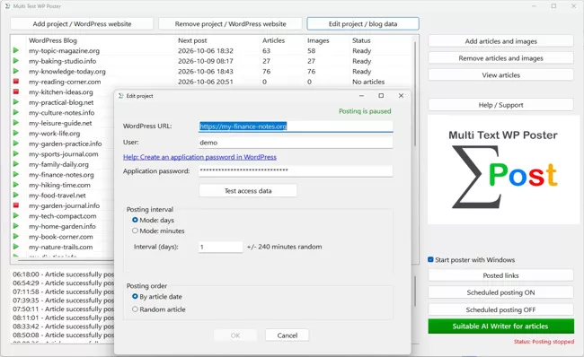Viewport: 584px width, 357px height.
Task: Click Remove articles and images button
Action: [x=500, y=58]
